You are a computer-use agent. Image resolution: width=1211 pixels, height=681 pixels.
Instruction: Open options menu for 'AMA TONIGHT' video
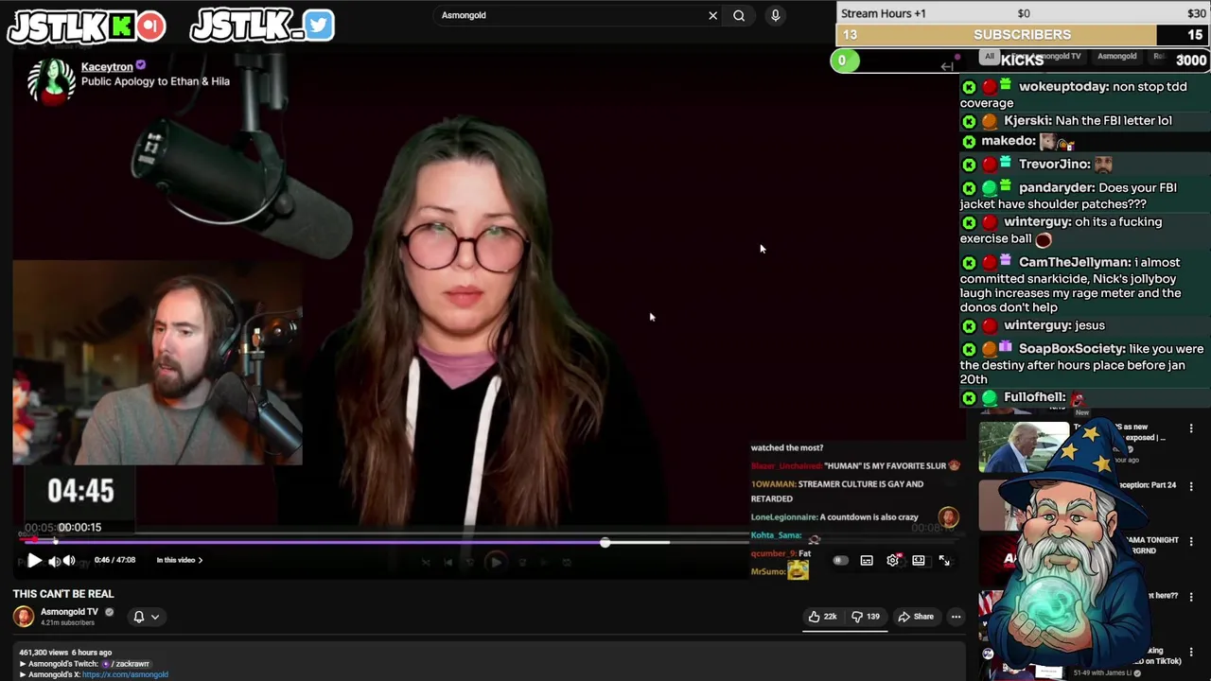(1191, 541)
